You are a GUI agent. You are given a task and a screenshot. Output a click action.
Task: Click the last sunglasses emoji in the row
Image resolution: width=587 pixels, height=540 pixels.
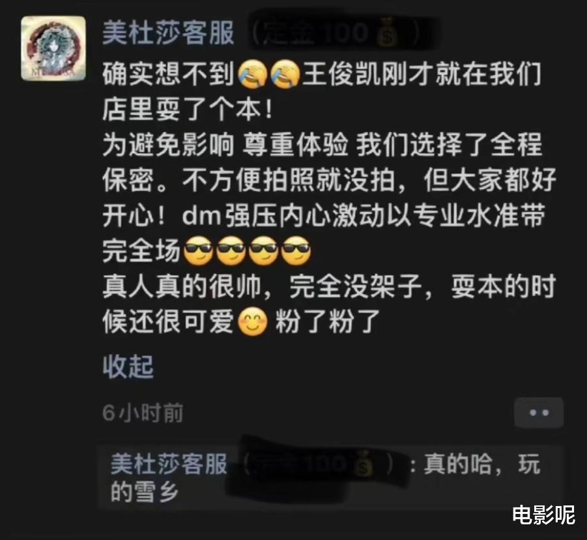tap(296, 250)
